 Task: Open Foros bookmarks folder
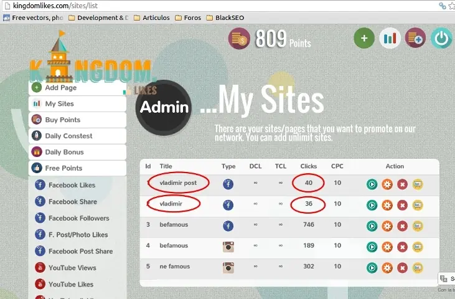188,17
